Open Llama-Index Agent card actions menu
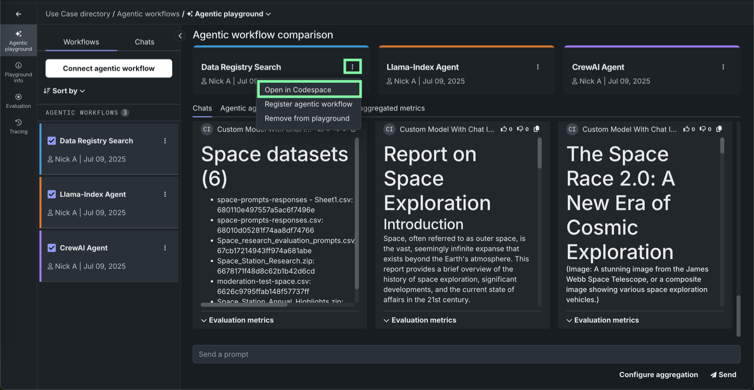Screen dimensions: 754x390 (538, 67)
